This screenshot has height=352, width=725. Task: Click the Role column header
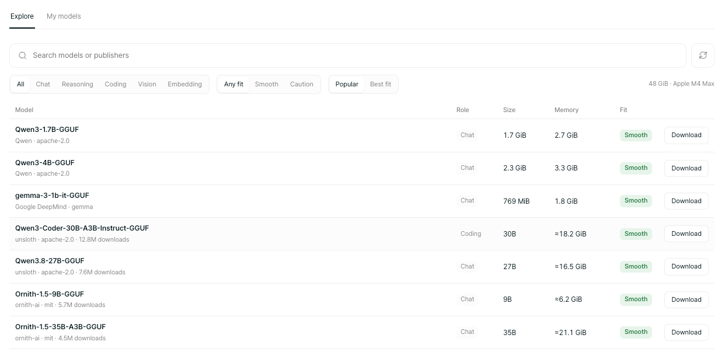coord(462,110)
